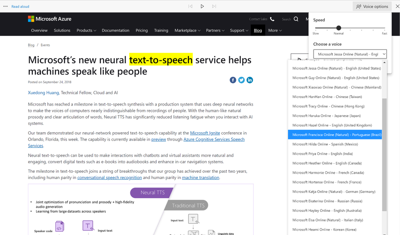Image resolution: width=400 pixels, height=235 pixels.
Task: Select Microsoft Francisca Online Portuguese voice
Action: (335, 135)
